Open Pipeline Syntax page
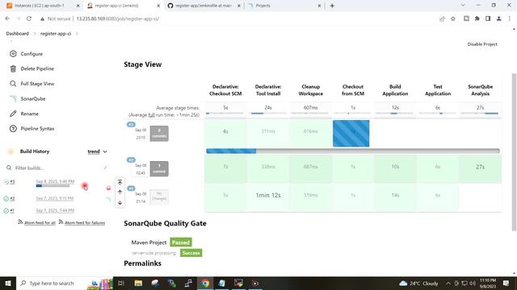The height and width of the screenshot is (290, 517). [37, 129]
